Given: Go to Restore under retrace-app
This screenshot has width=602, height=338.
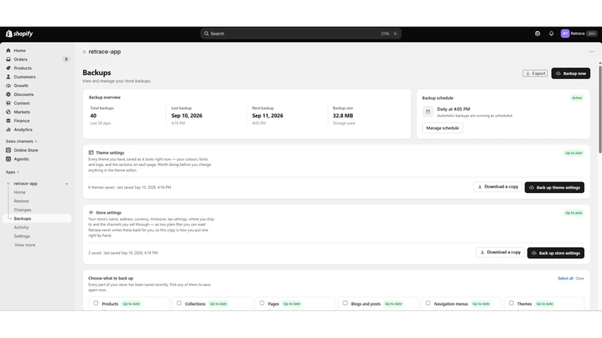Looking at the screenshot, I should [22, 201].
